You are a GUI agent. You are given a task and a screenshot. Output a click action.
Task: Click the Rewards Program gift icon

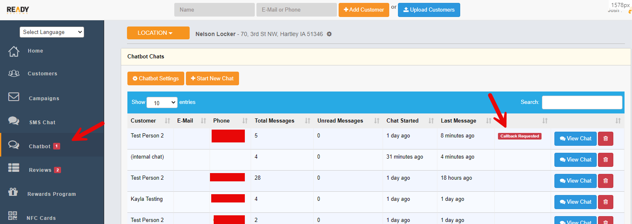(x=14, y=193)
